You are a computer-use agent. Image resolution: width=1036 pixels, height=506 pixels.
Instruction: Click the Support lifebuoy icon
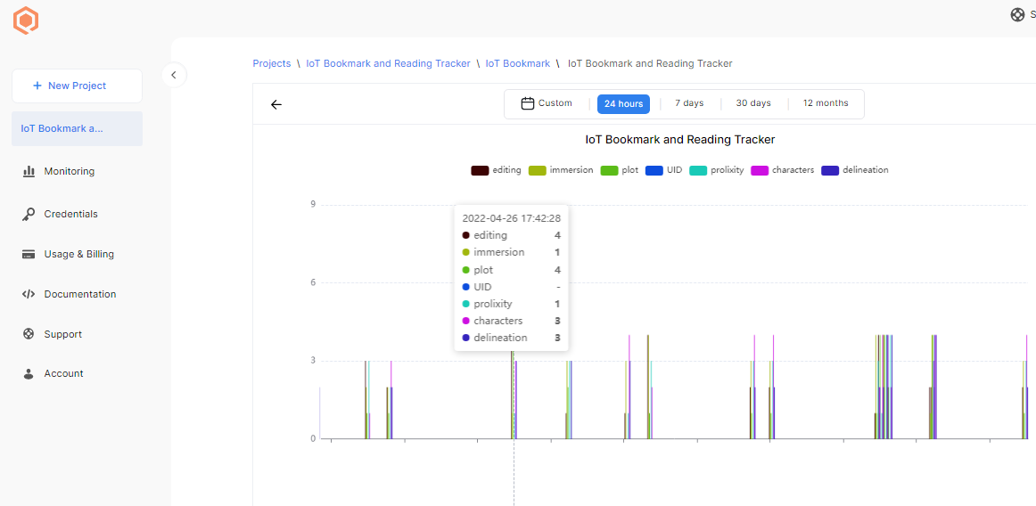point(29,334)
